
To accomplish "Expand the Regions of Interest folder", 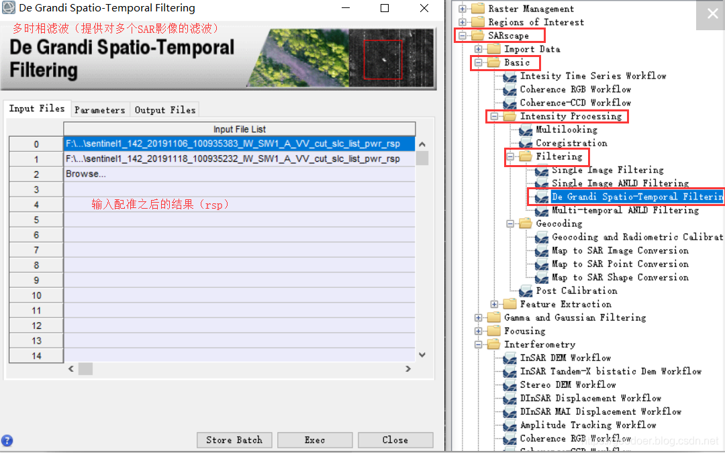I will point(462,22).
